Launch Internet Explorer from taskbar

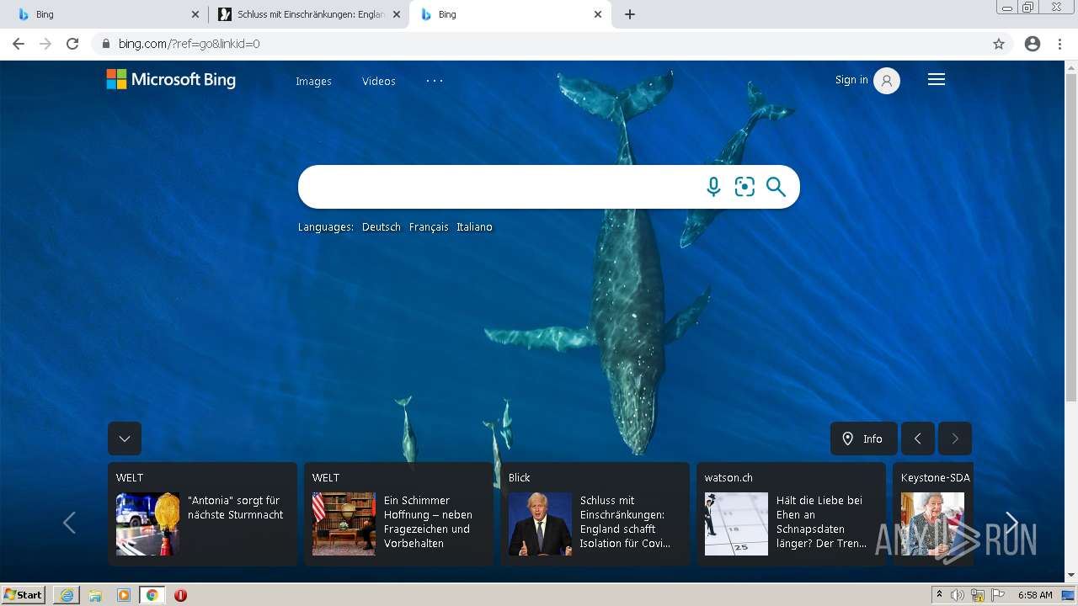click(67, 595)
